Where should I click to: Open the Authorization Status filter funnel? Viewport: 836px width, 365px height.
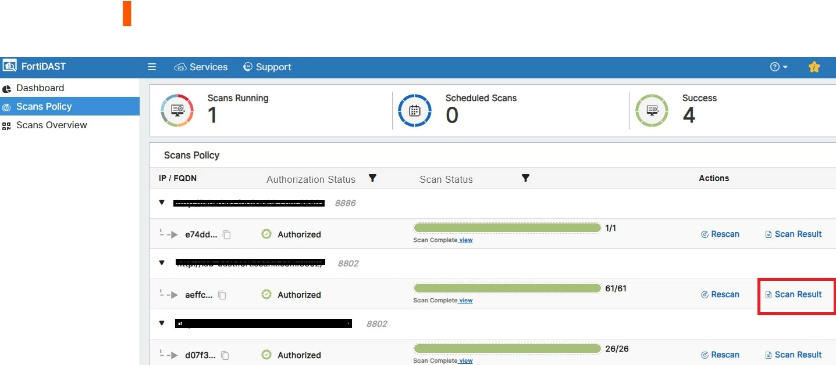pyautogui.click(x=373, y=178)
